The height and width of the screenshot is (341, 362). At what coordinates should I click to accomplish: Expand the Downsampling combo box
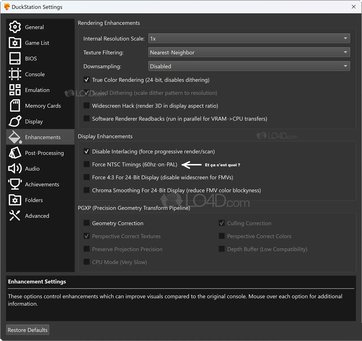249,66
